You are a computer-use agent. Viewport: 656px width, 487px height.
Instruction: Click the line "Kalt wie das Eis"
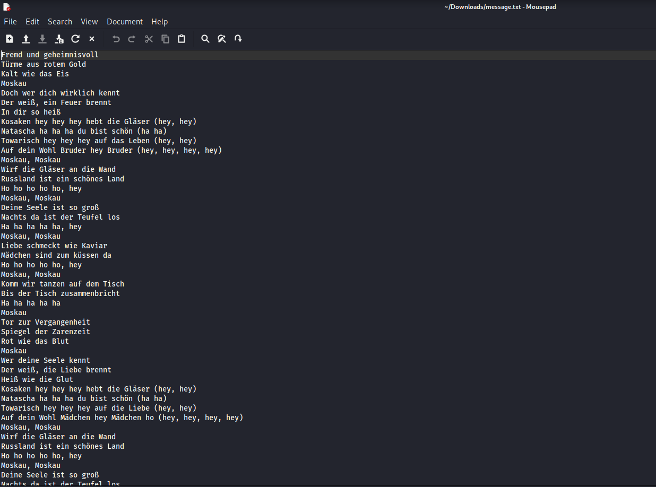tap(35, 74)
